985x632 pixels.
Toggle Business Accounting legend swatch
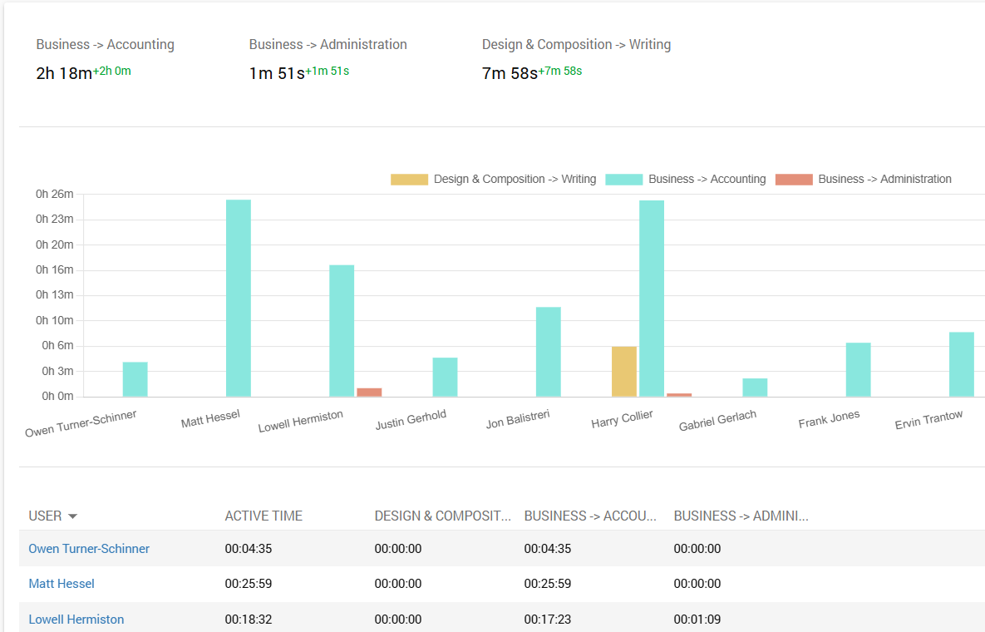point(623,180)
